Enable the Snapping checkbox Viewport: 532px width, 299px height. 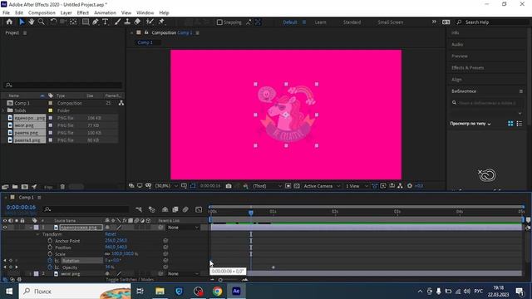tap(219, 22)
